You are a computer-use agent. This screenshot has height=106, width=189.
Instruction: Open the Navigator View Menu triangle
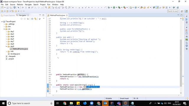tap(44, 19)
